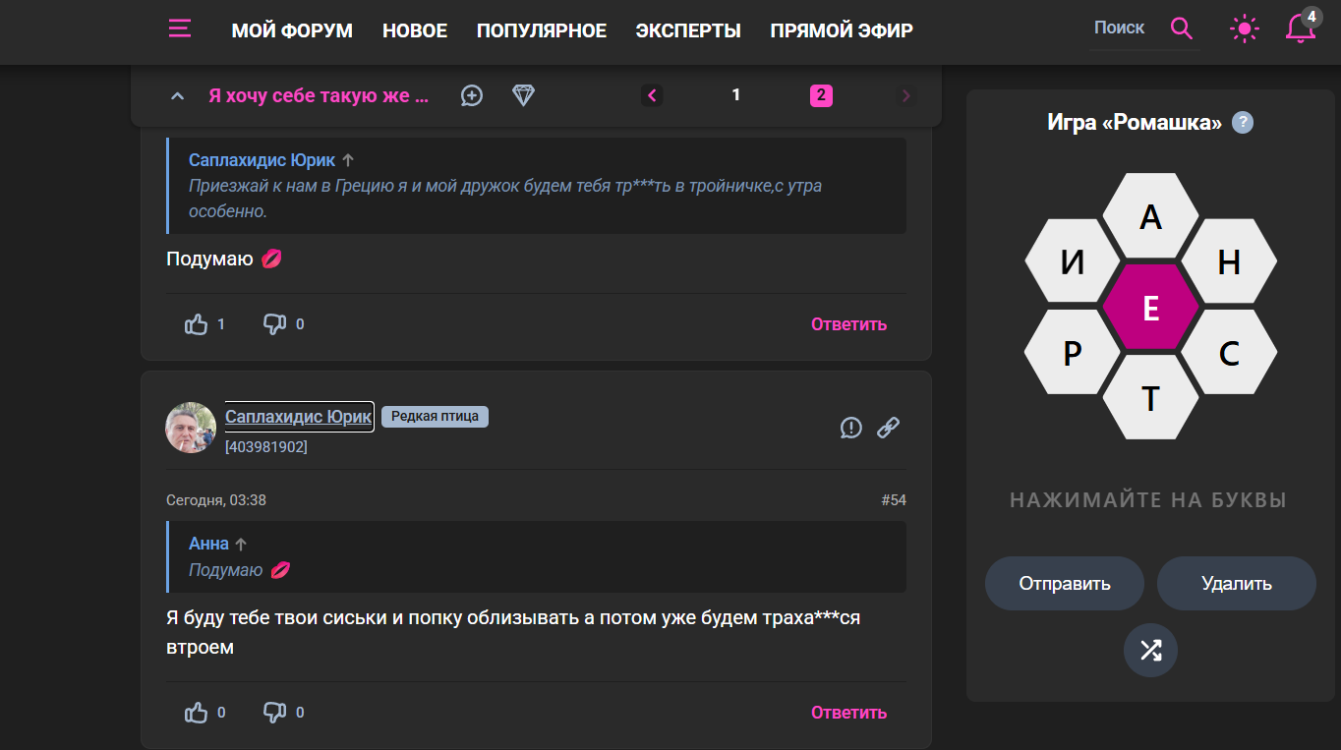Toggle the light theme sun icon
This screenshot has height=750, width=1341.
tap(1245, 29)
